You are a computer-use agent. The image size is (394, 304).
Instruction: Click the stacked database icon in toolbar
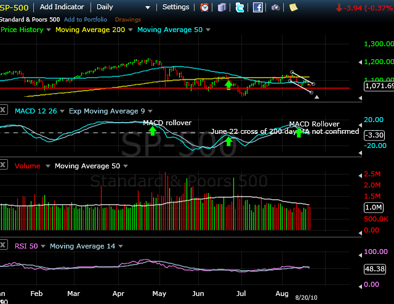pyautogui.click(x=222, y=7)
